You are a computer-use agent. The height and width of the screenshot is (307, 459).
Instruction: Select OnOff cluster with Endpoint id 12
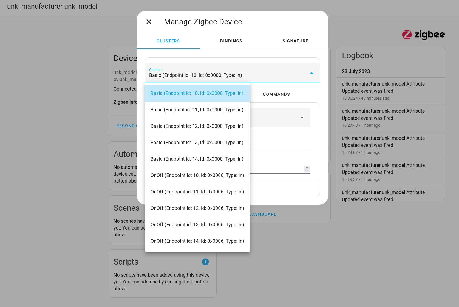[197, 208]
